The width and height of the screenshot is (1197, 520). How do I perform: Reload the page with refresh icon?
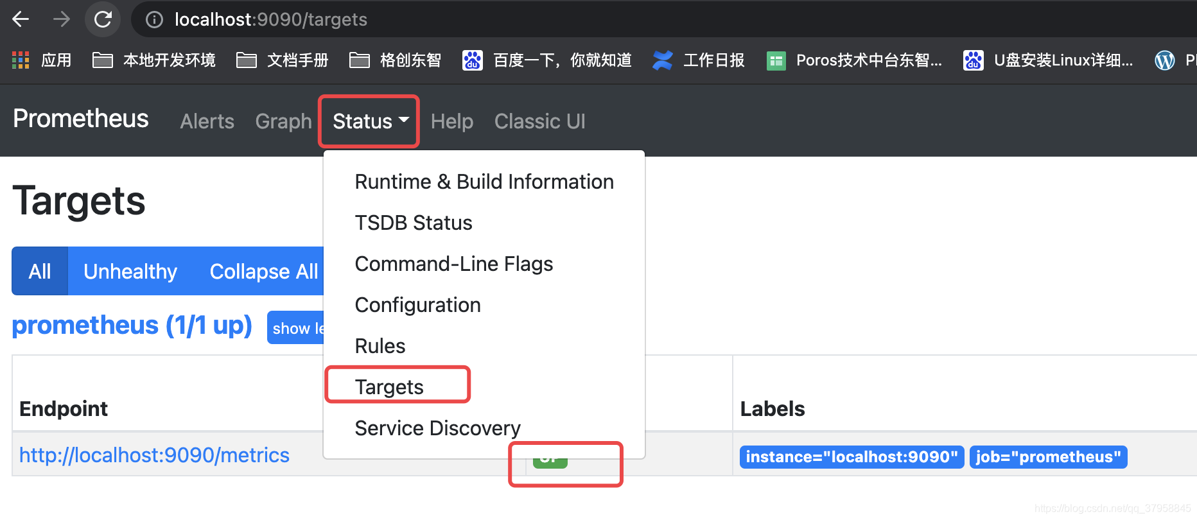[103, 19]
